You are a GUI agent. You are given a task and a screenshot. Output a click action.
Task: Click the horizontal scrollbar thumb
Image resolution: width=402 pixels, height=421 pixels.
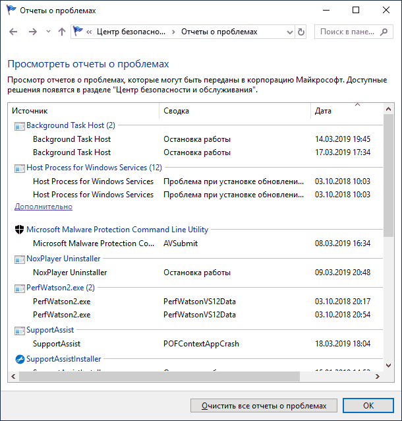click(159, 376)
